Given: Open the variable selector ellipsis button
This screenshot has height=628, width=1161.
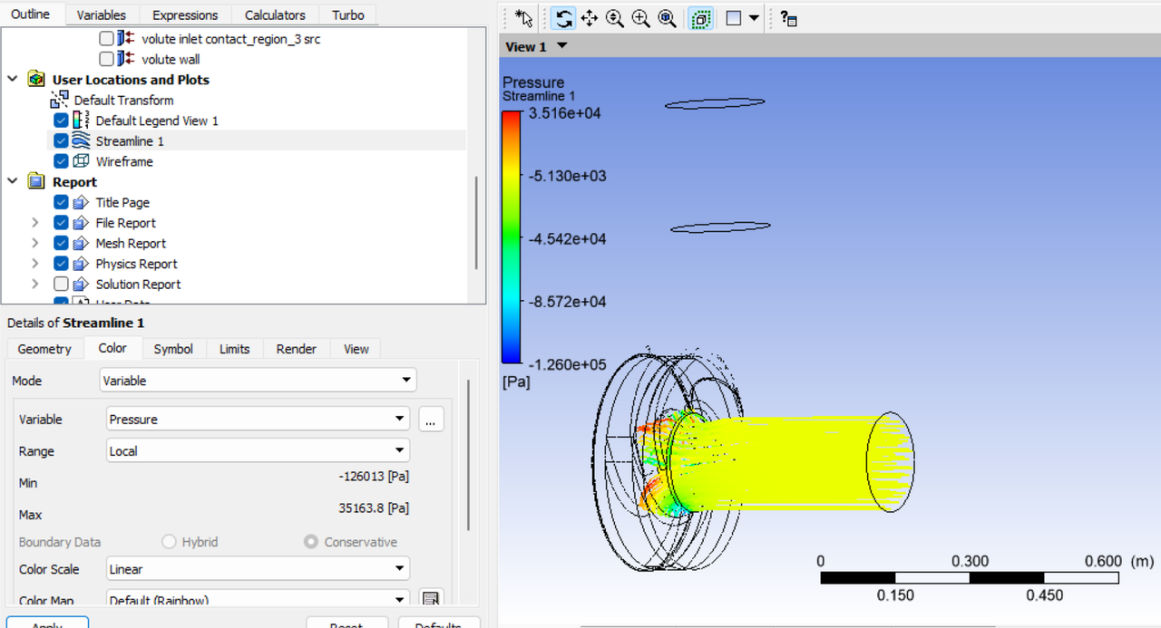Looking at the screenshot, I should point(431,420).
